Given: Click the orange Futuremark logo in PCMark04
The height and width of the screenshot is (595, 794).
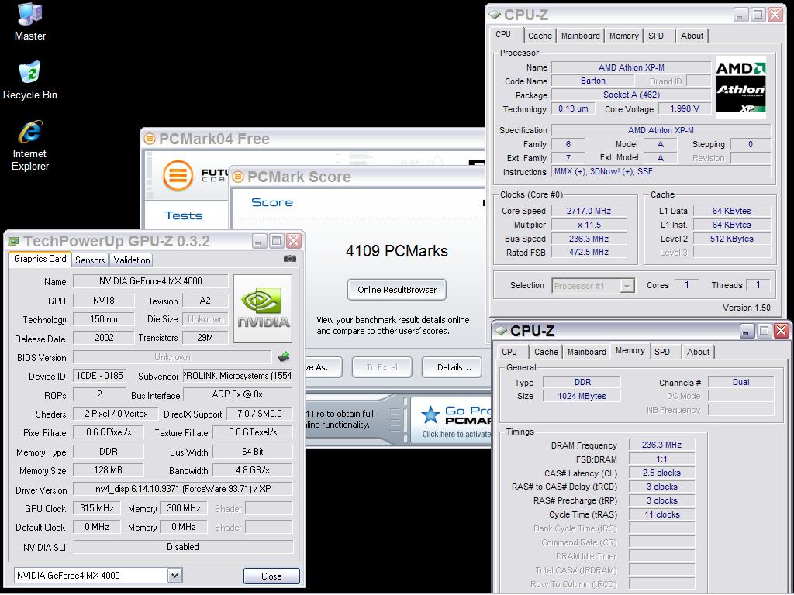Looking at the screenshot, I should (x=178, y=175).
